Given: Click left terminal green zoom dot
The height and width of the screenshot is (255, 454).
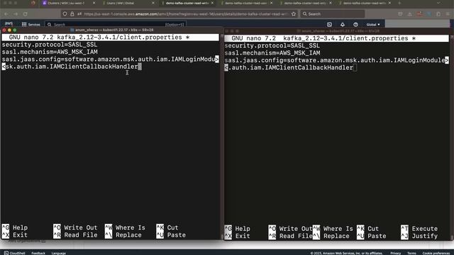Looking at the screenshot, I should (x=15, y=30).
